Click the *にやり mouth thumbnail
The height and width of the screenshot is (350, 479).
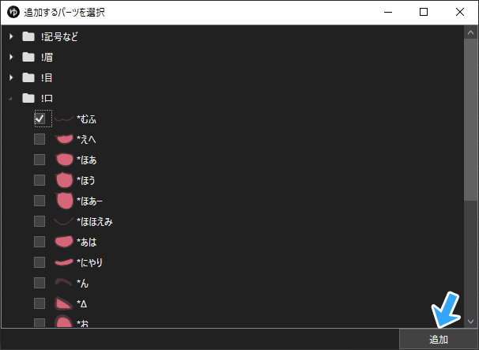point(64,262)
